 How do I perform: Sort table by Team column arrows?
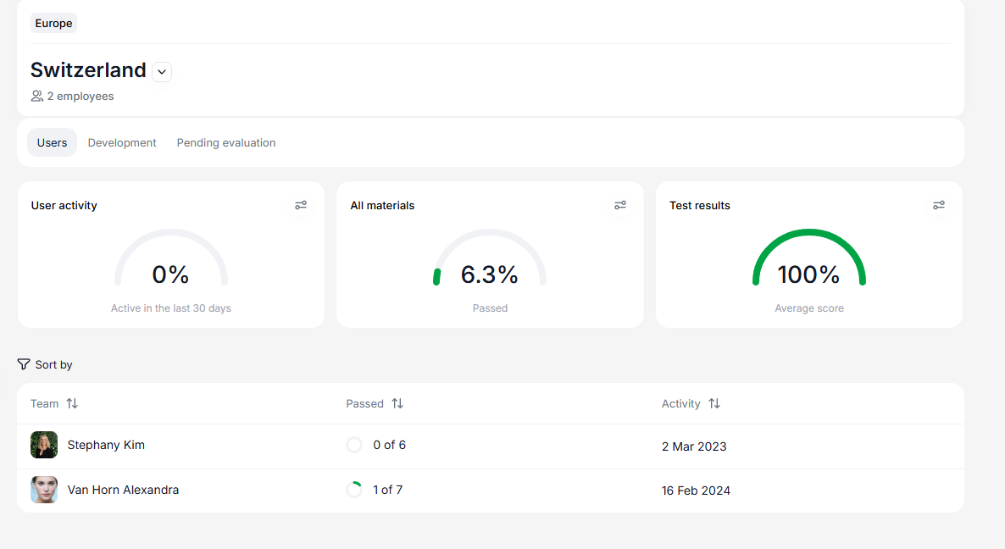coord(72,403)
